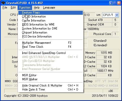Image resolution: width=122 pixels, height=101 pixels.
Task: Launch MSR Walker
Action: (50, 79)
